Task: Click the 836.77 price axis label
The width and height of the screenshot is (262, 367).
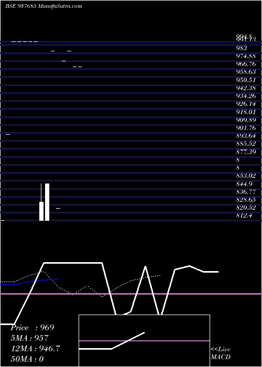Action: 246,192
